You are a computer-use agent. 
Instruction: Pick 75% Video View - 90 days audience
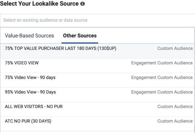click(x=97, y=80)
